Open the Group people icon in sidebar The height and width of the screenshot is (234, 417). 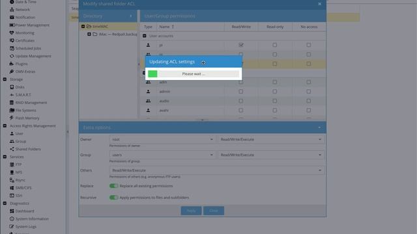(x=12, y=141)
